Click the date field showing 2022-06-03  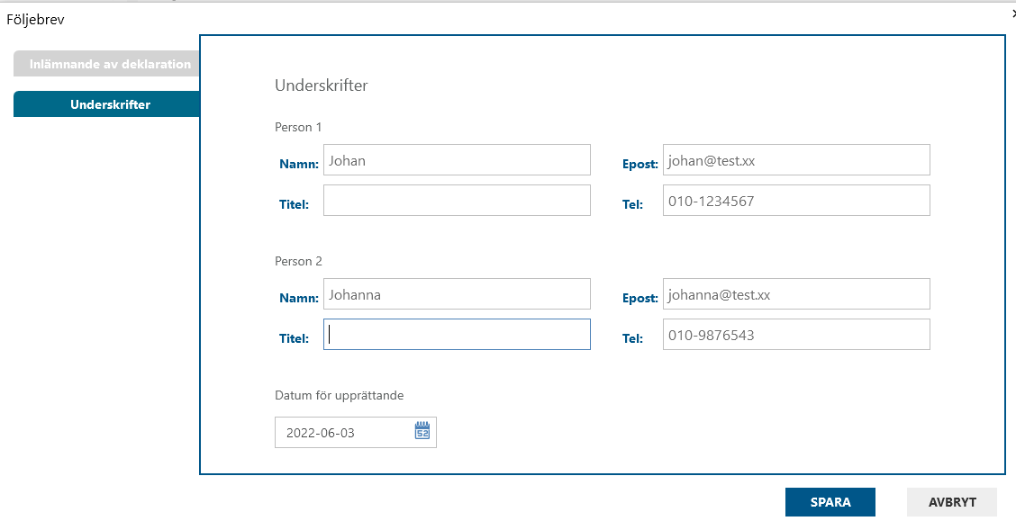[x=356, y=432]
